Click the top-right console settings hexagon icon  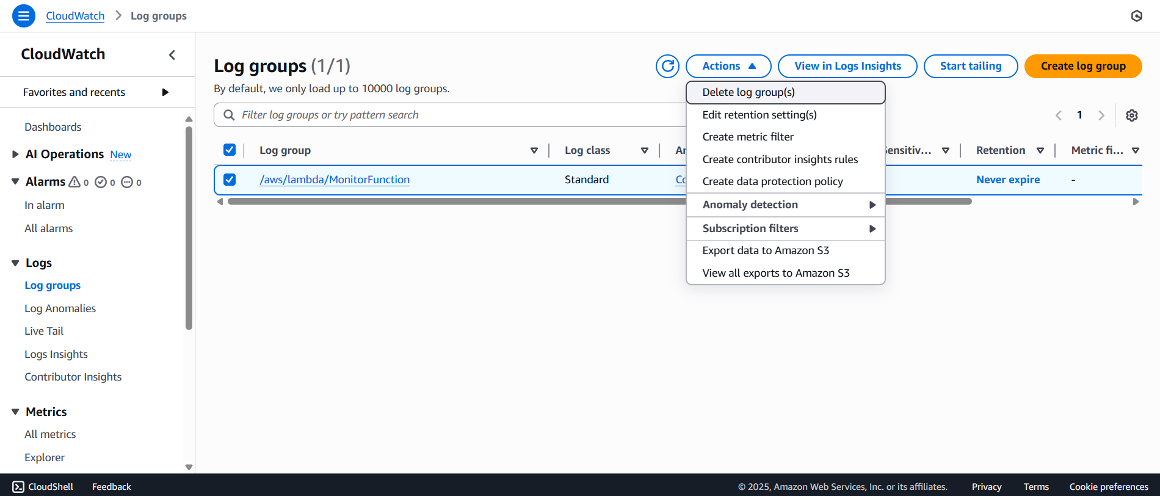click(1136, 16)
